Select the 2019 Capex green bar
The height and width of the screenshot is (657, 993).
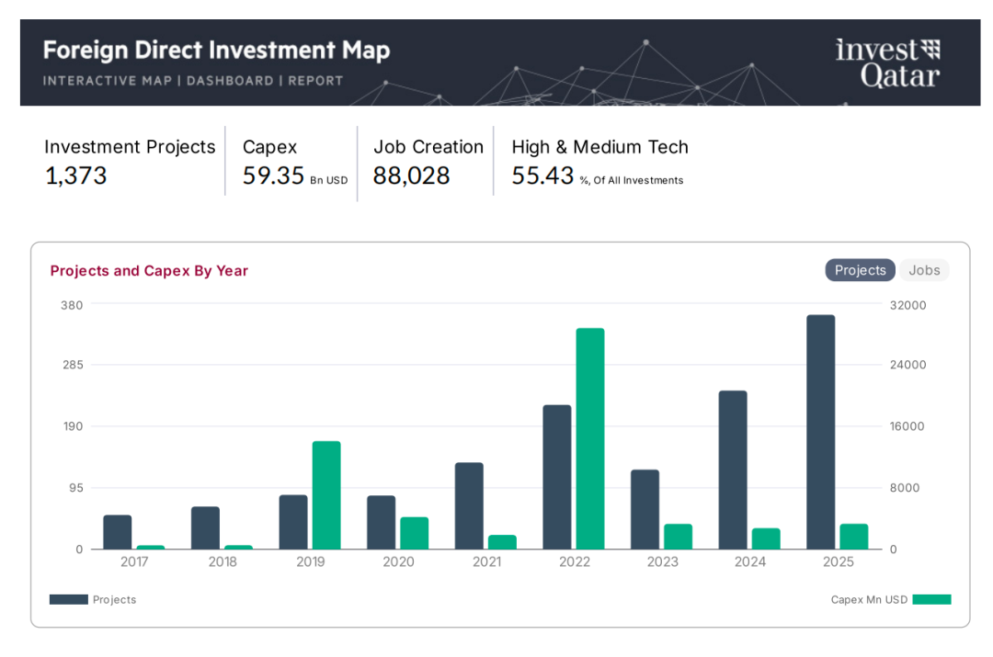pos(326,495)
